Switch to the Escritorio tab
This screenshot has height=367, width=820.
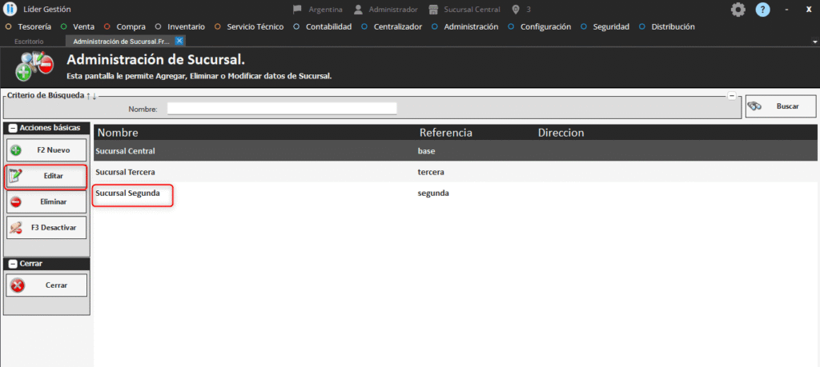[x=29, y=41]
